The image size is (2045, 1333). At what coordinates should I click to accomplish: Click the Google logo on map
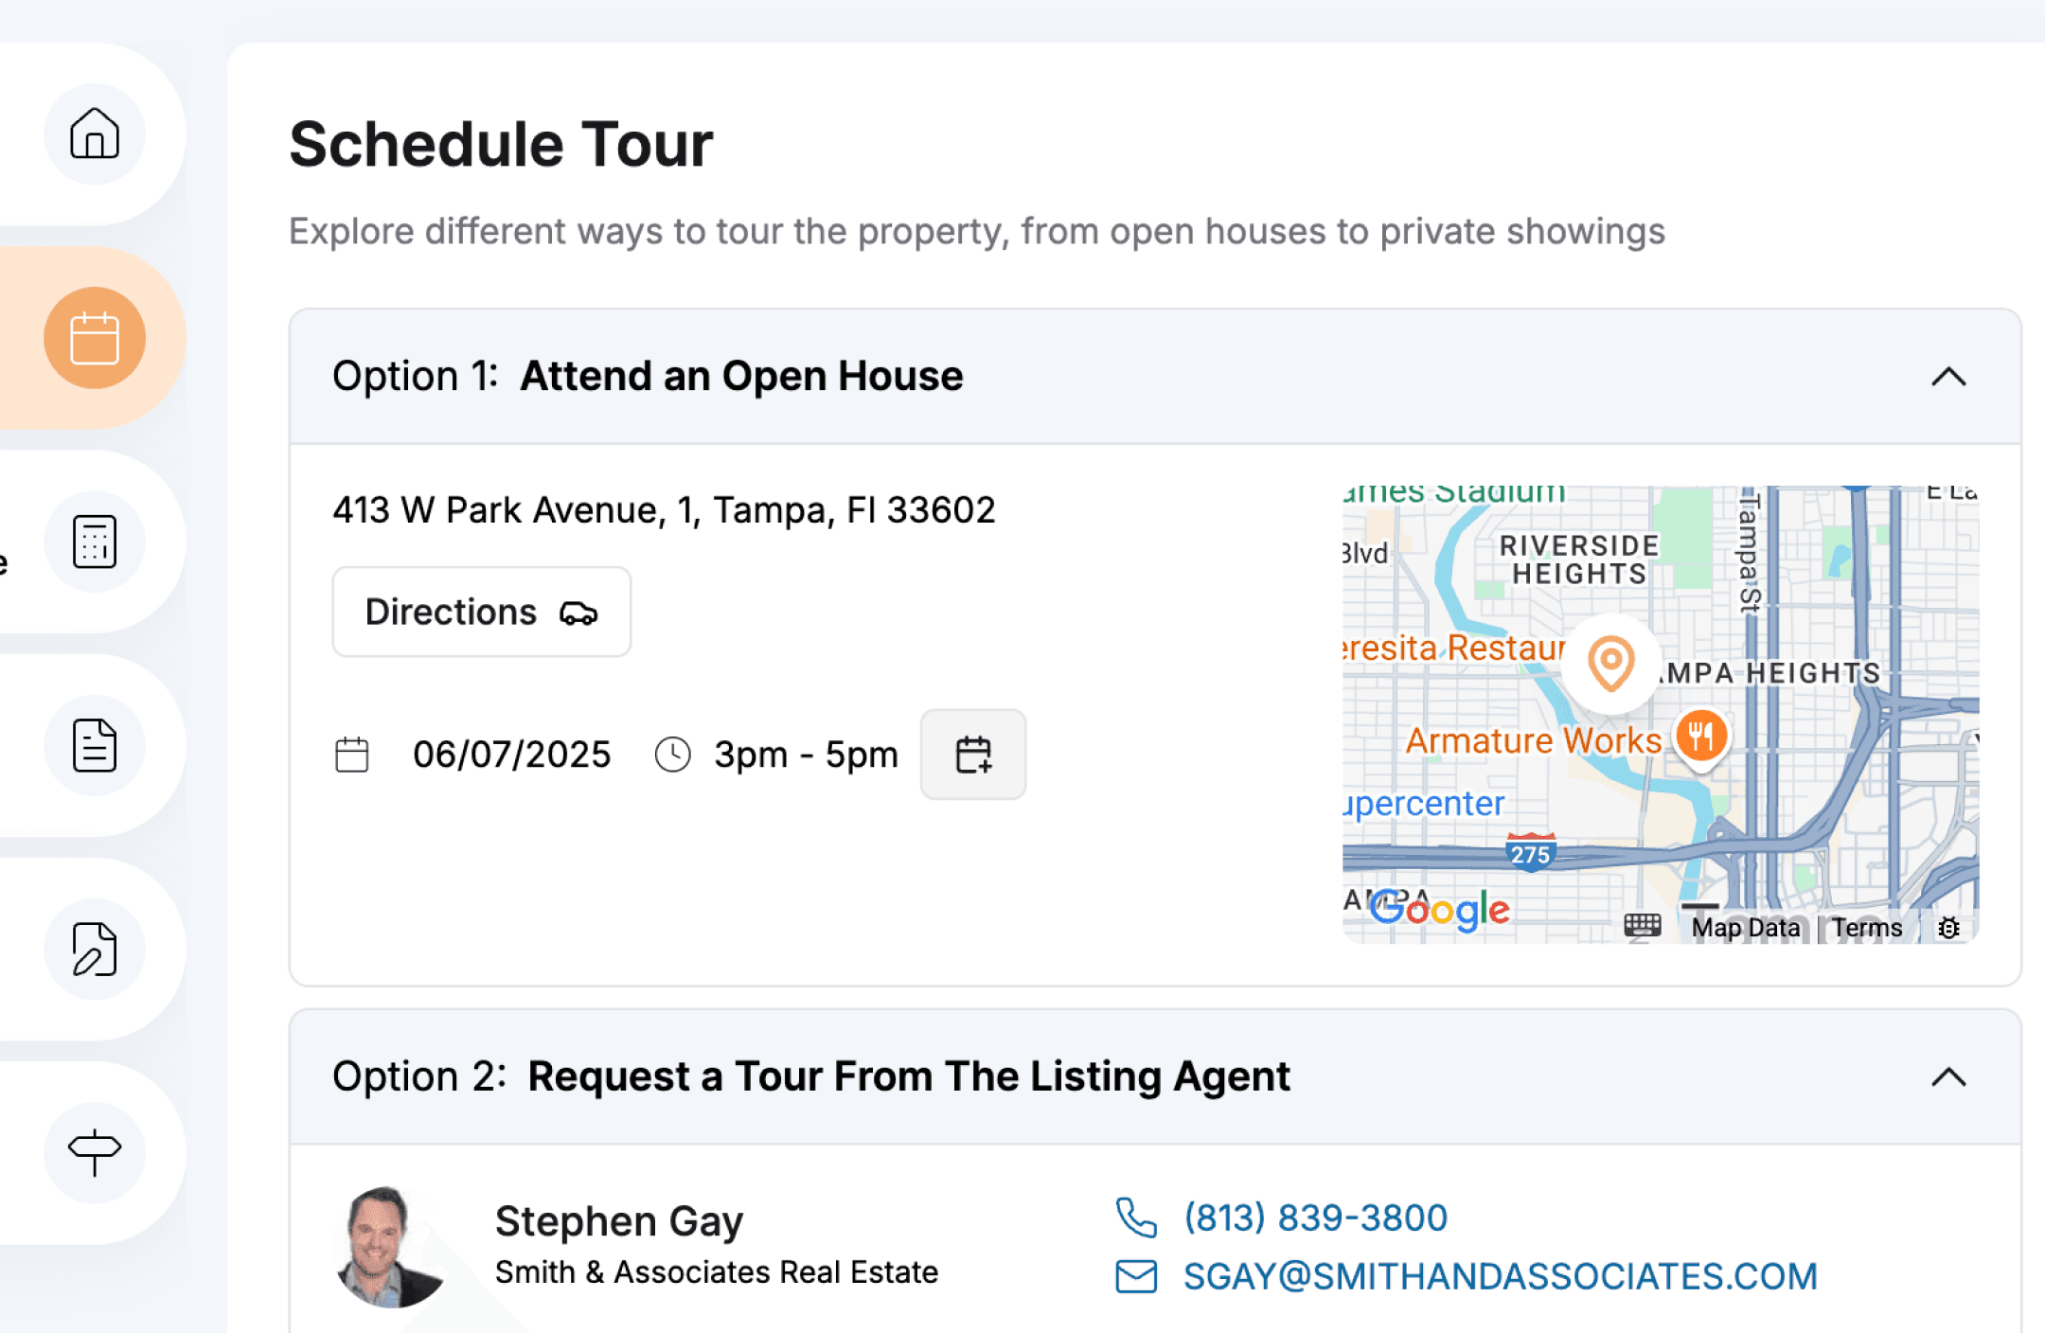[1440, 910]
